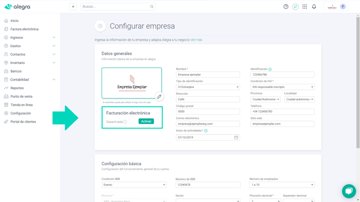Click the Empresa Ejemplar logo image
Screen dimensions: 360x202
click(x=132, y=83)
